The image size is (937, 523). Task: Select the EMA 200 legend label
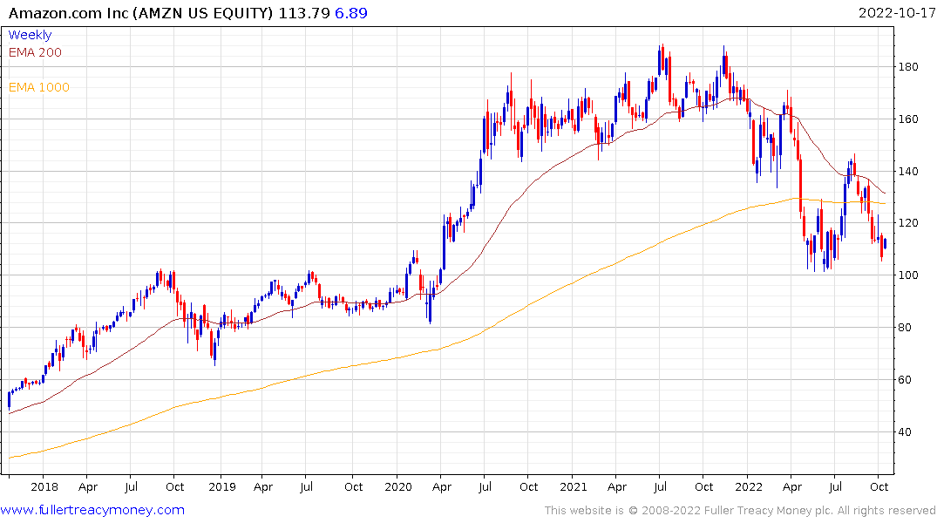point(35,52)
